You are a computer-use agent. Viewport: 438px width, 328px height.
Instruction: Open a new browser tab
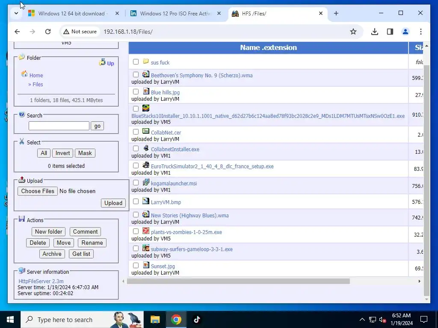point(336,13)
